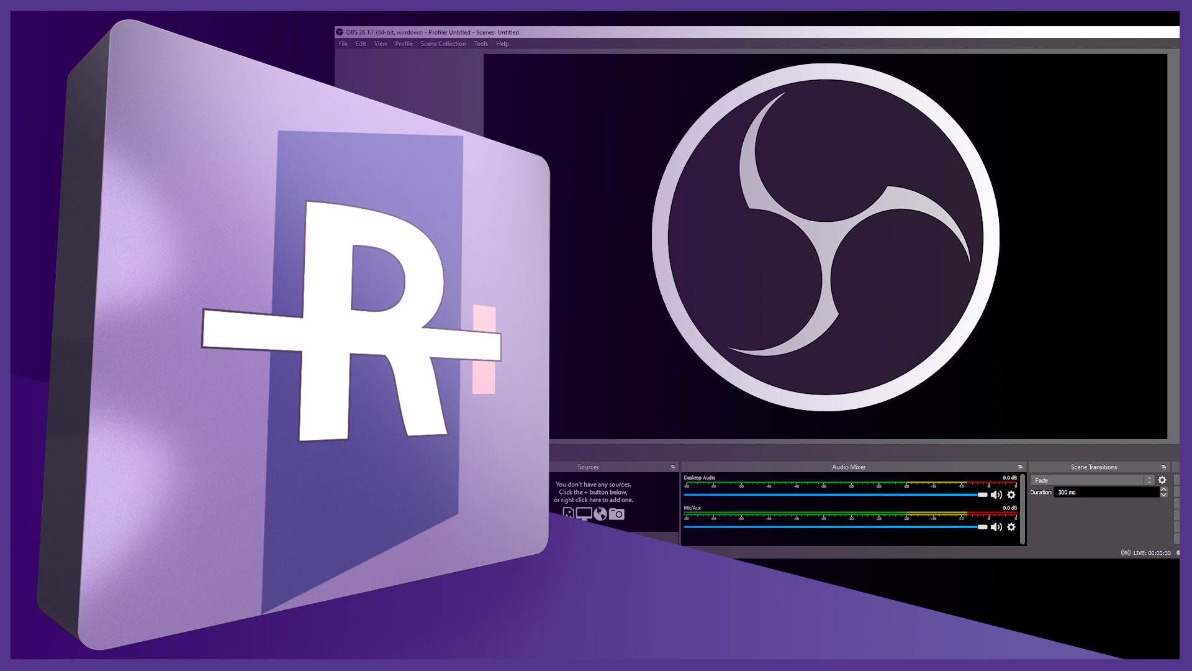
Task: Open the Profile menu
Action: pos(404,44)
